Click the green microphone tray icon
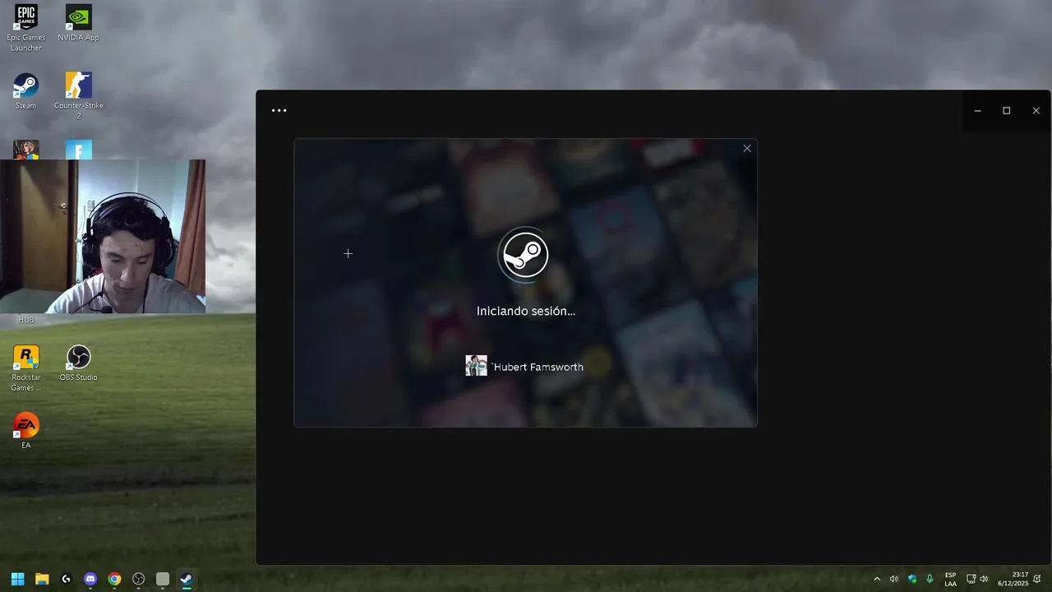 [x=930, y=579]
